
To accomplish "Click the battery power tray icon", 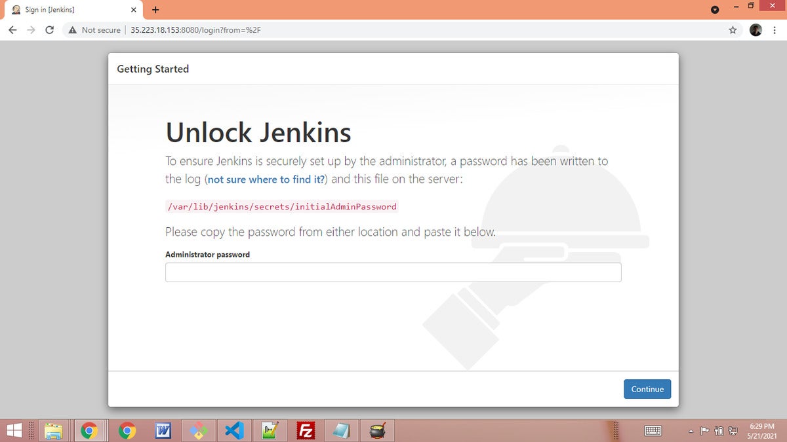I will point(719,430).
